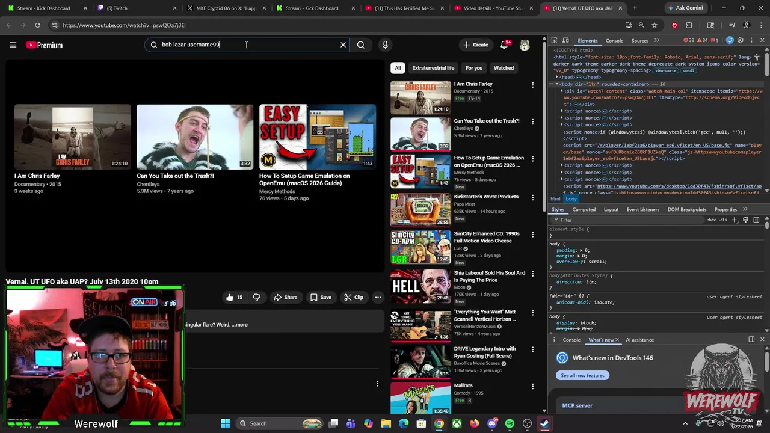Open the Event Listeners tab
This screenshot has height=433, width=770.
point(642,209)
